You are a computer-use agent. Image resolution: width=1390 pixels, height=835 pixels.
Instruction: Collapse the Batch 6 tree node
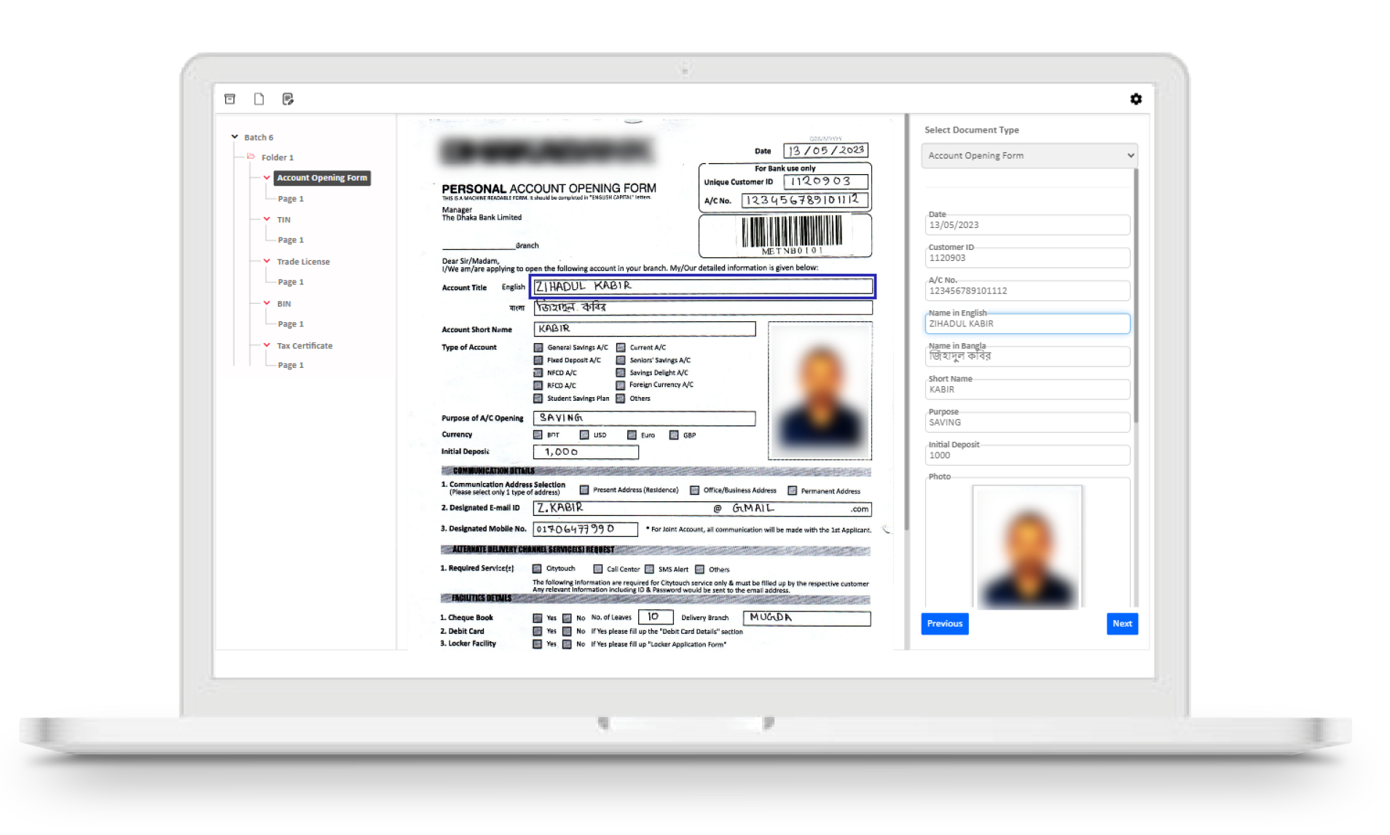coord(235,137)
